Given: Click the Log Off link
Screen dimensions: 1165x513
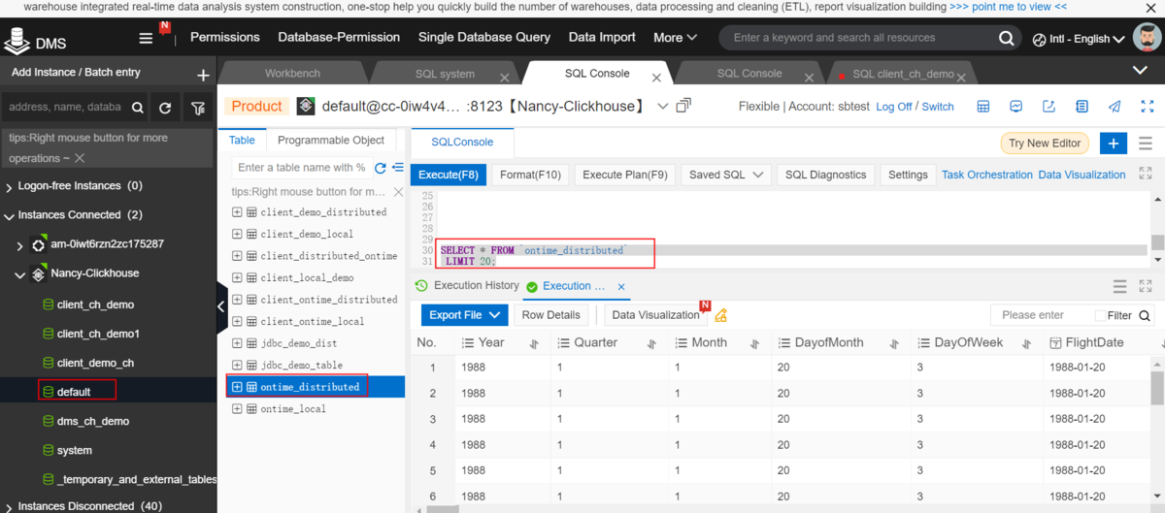Looking at the screenshot, I should [894, 107].
